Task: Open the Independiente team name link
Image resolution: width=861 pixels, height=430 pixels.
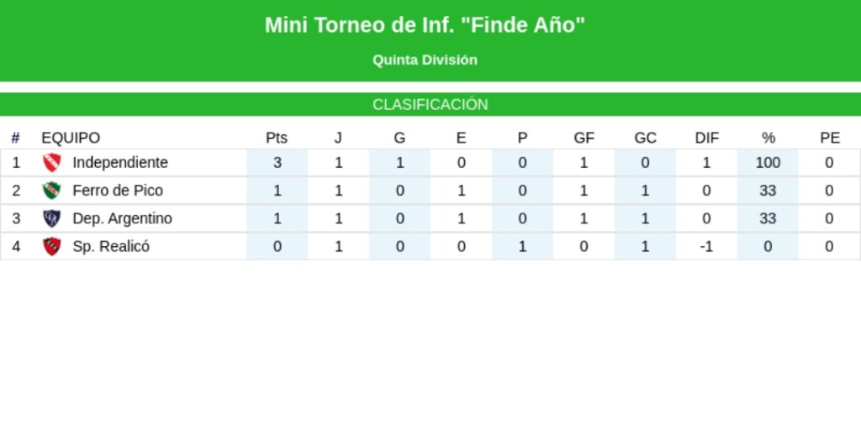Action: 120,163
